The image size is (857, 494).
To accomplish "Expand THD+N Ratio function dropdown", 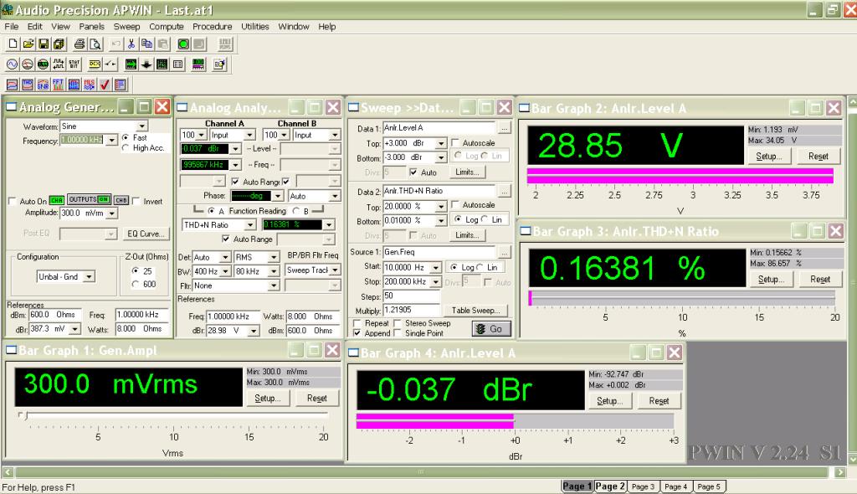I will tap(249, 225).
